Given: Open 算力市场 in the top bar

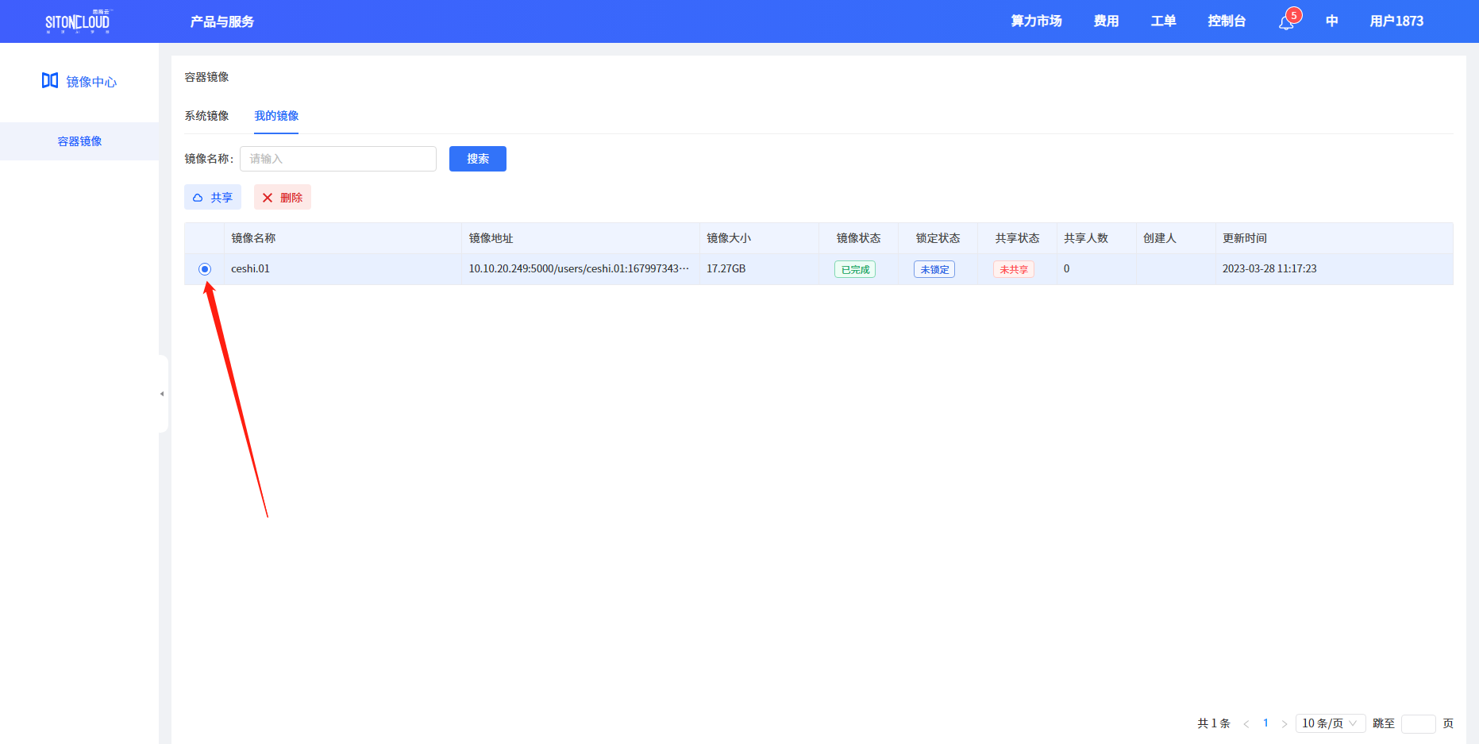Looking at the screenshot, I should tap(1036, 21).
